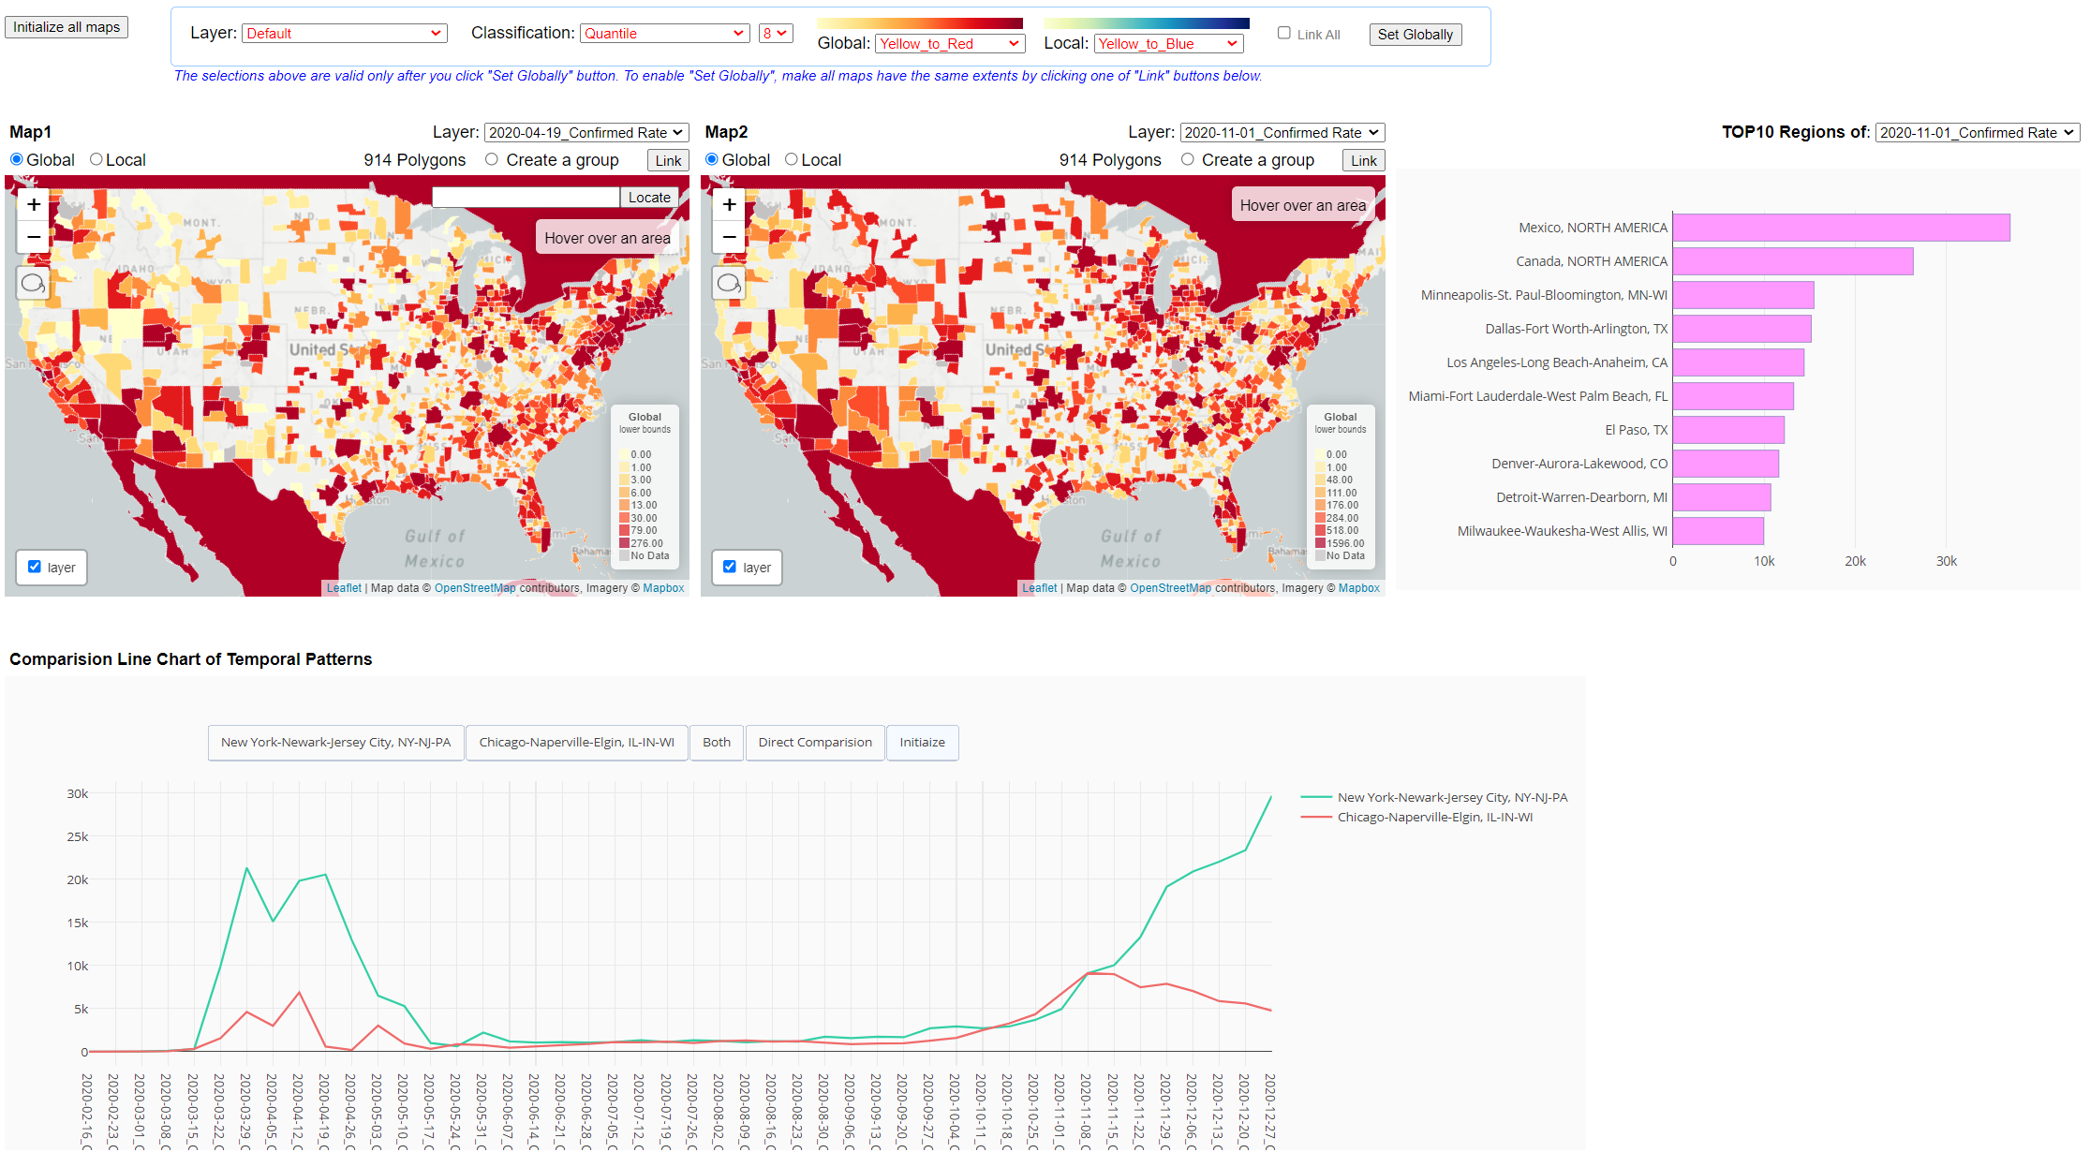
Task: Check the Link All checkbox
Action: (1284, 33)
